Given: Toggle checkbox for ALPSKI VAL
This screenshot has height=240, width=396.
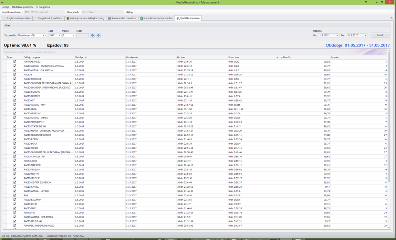Looking at the screenshot, I should point(15,212).
